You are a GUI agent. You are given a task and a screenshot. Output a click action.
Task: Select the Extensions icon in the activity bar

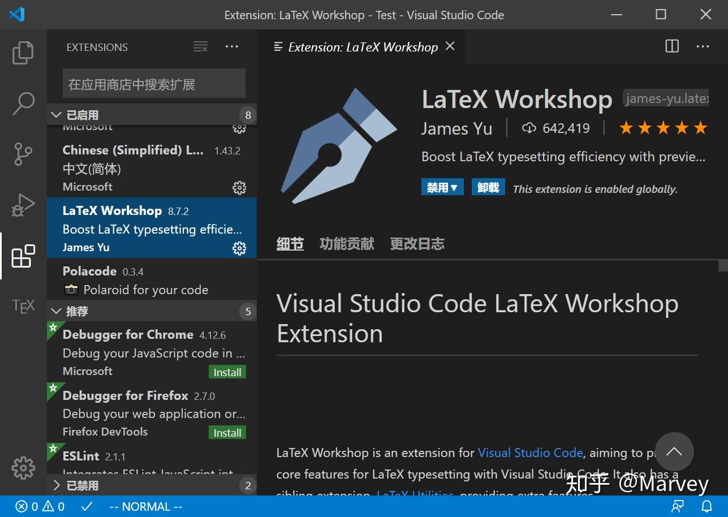coord(23,256)
